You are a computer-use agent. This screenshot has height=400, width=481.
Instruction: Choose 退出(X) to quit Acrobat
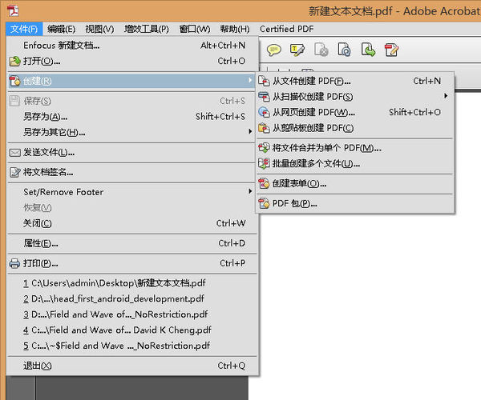point(132,366)
